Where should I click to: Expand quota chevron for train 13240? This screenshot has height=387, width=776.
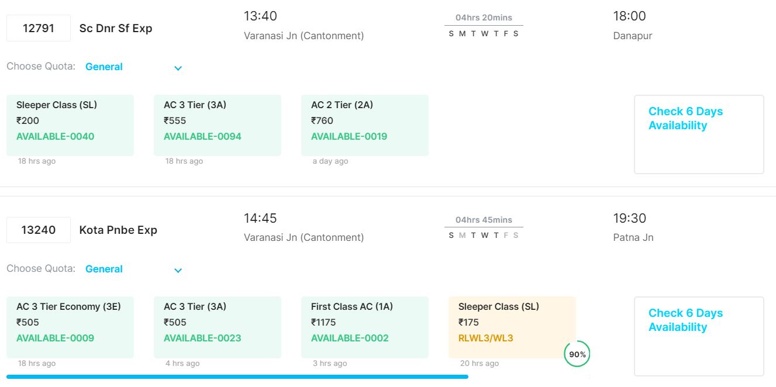[x=178, y=270]
